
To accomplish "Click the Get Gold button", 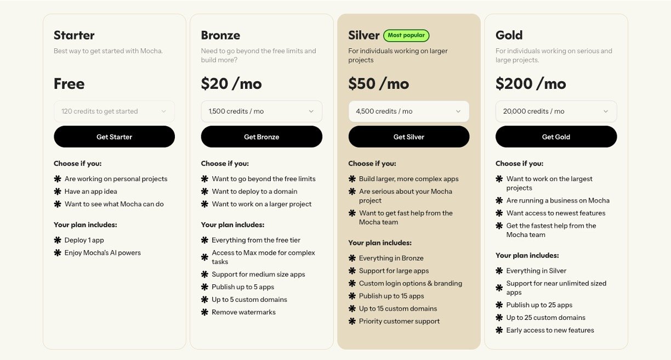I will tap(556, 137).
